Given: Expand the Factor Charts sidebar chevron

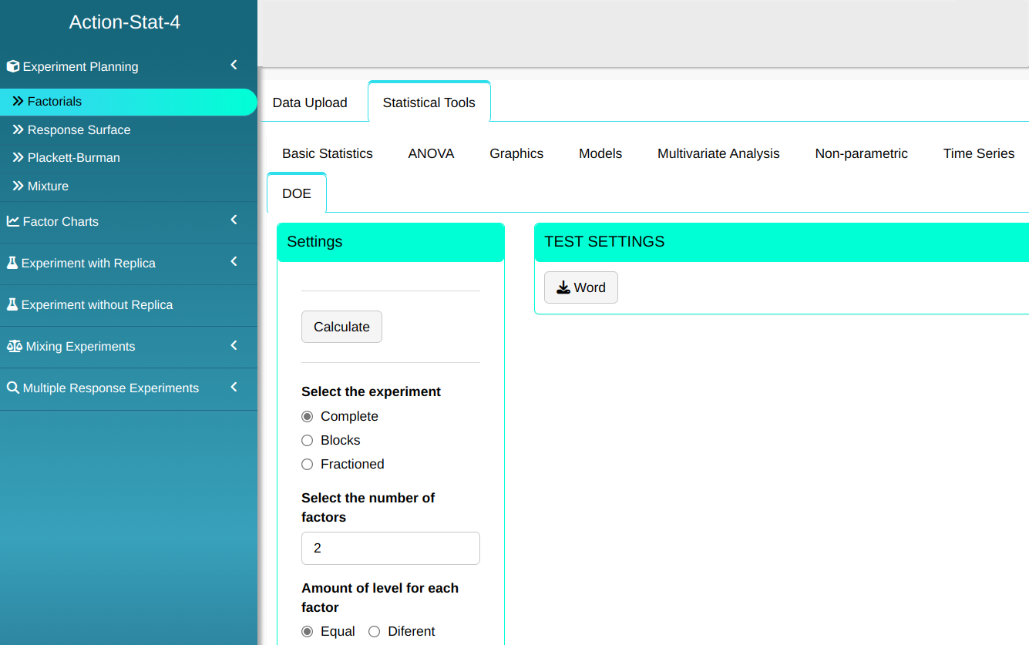Looking at the screenshot, I should (234, 221).
